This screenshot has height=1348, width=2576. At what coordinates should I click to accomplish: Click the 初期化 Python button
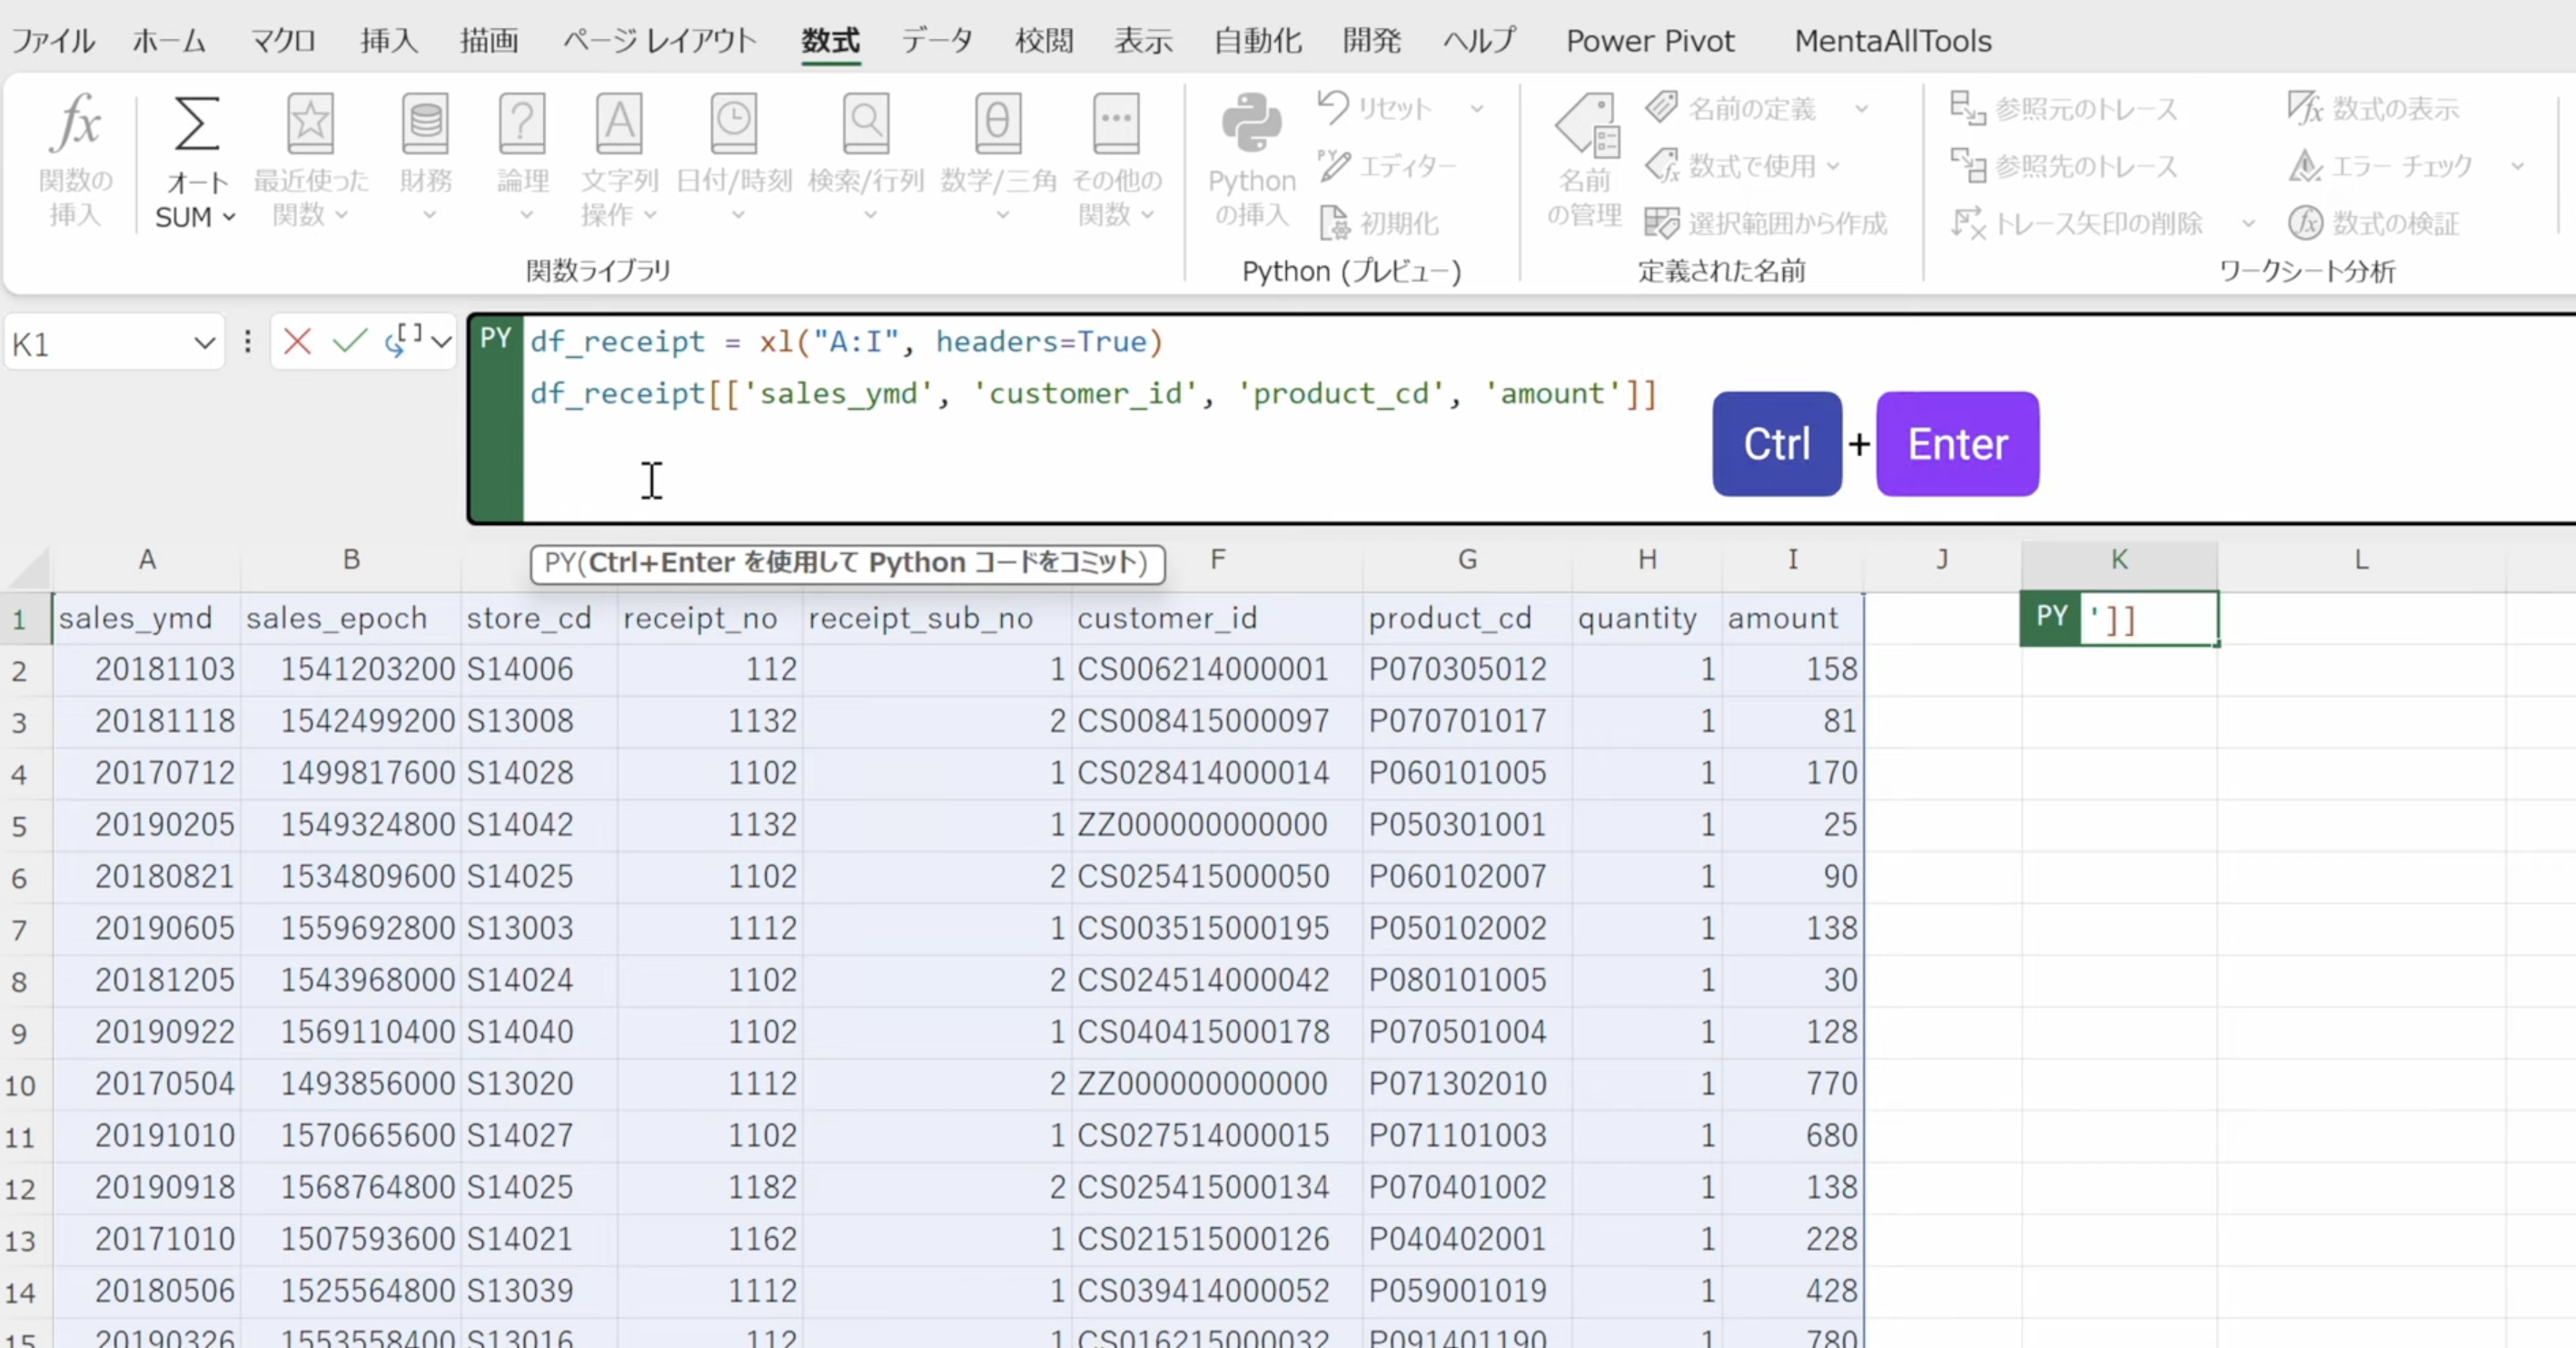[x=1379, y=223]
